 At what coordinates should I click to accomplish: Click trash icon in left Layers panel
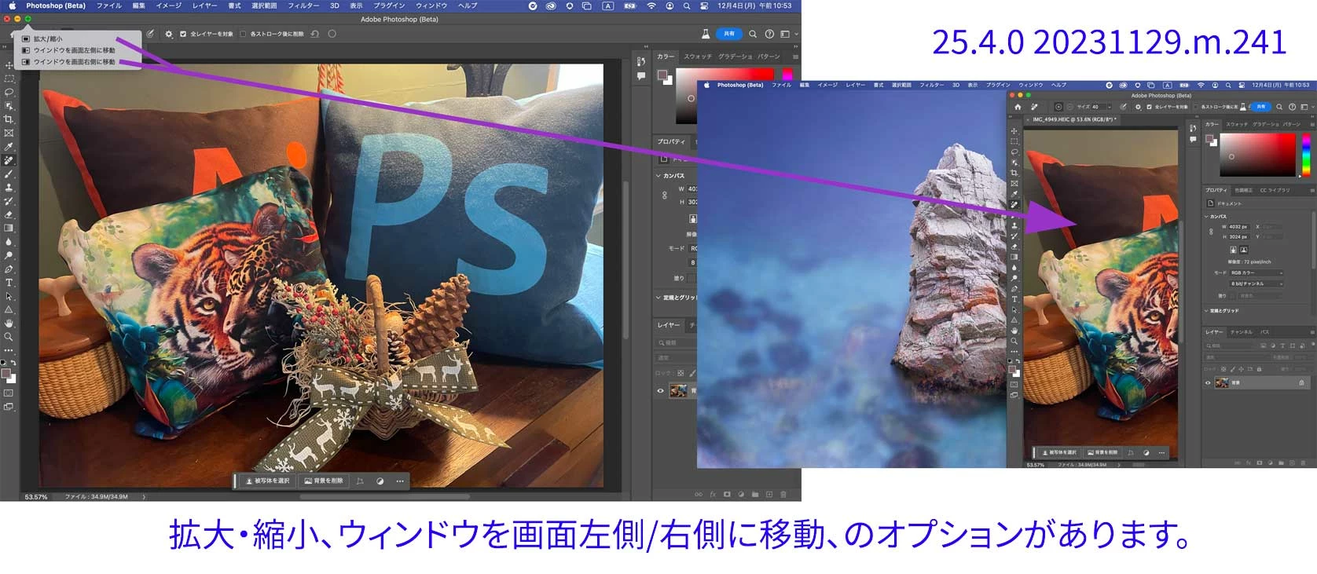click(x=783, y=495)
